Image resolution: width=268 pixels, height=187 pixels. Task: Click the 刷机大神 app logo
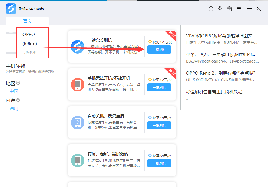coord(11,9)
